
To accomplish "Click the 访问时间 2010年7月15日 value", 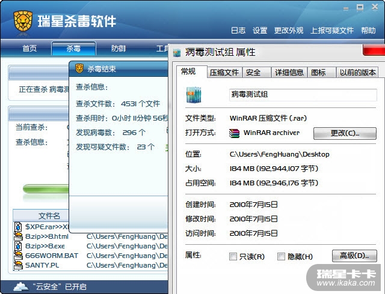I will tap(254, 233).
